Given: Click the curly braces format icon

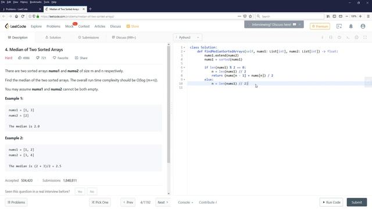Looking at the screenshot, I should (x=331, y=37).
